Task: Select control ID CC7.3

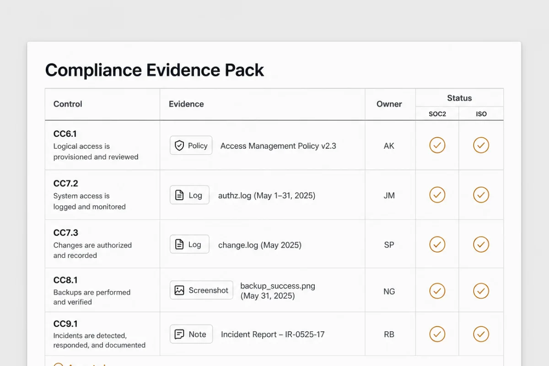Action: [x=65, y=233]
